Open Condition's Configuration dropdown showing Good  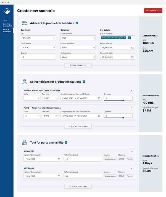pyautogui.click(x=78, y=57)
